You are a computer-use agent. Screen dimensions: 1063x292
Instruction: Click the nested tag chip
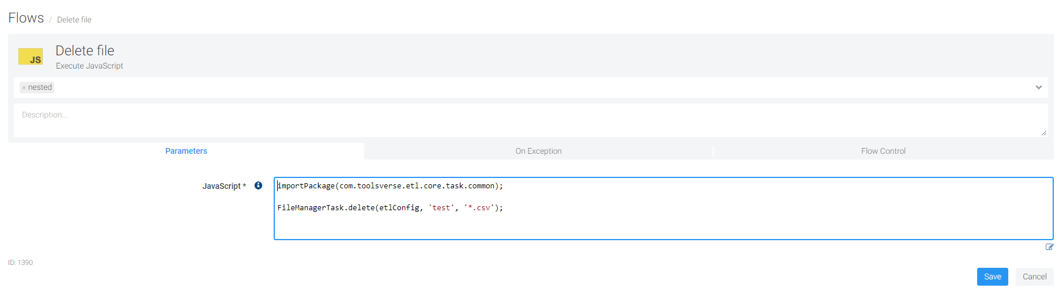[40, 88]
